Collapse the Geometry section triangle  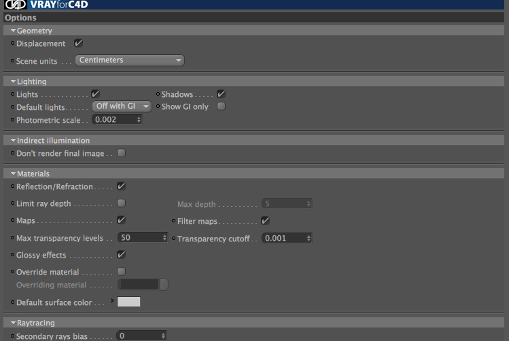coord(13,31)
